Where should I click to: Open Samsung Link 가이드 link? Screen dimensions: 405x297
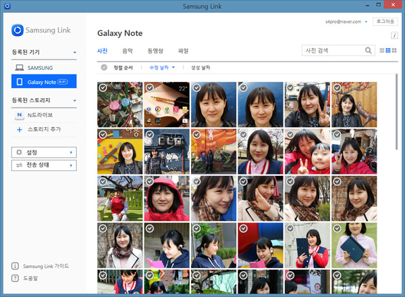click(46, 266)
